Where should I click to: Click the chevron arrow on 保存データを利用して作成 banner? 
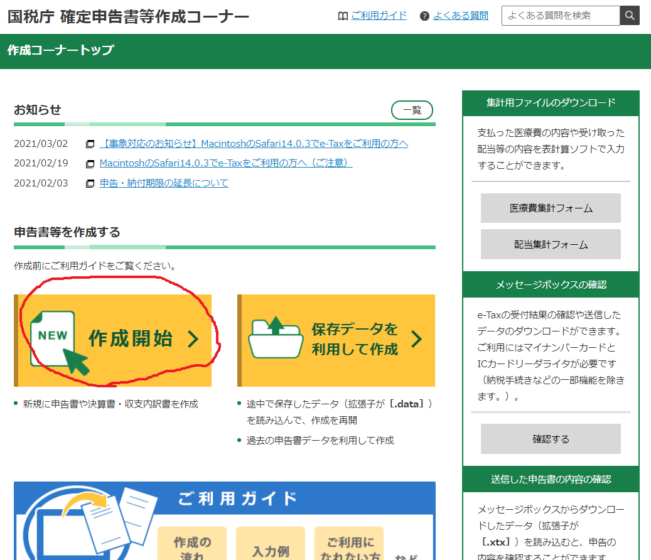point(416,339)
